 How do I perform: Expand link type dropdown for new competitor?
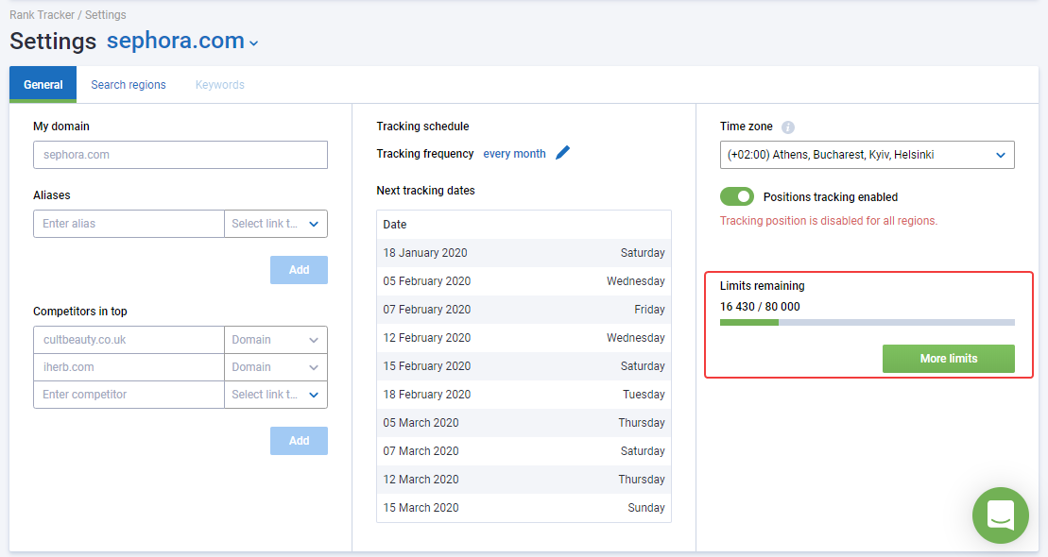[x=275, y=395]
